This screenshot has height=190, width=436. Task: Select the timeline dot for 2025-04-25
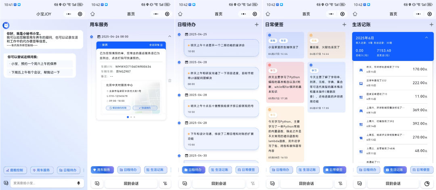(179, 34)
